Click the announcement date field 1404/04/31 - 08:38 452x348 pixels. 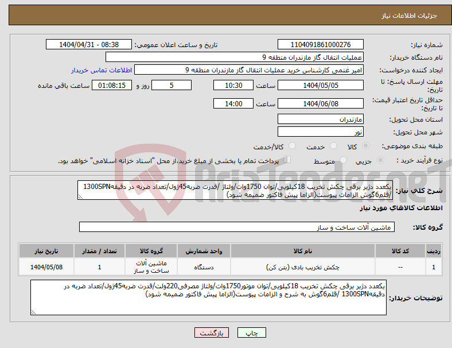(89, 44)
